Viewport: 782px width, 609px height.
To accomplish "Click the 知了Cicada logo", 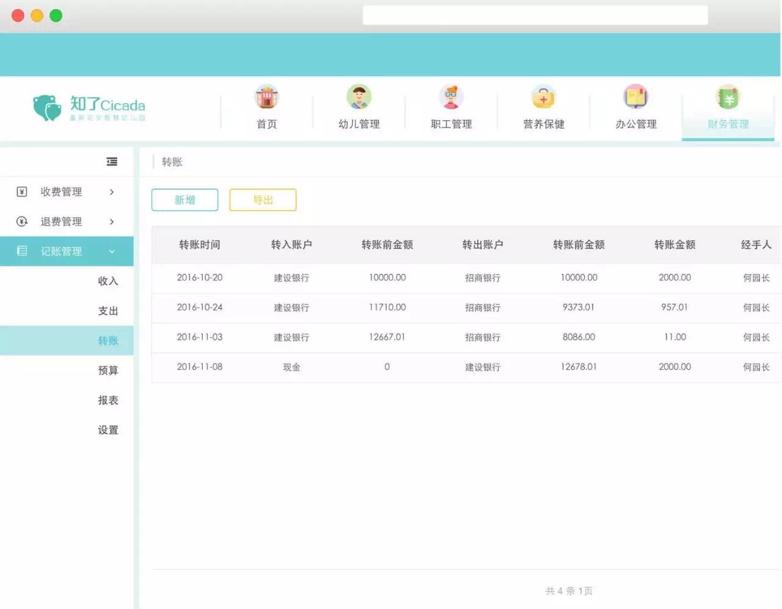I will [89, 108].
